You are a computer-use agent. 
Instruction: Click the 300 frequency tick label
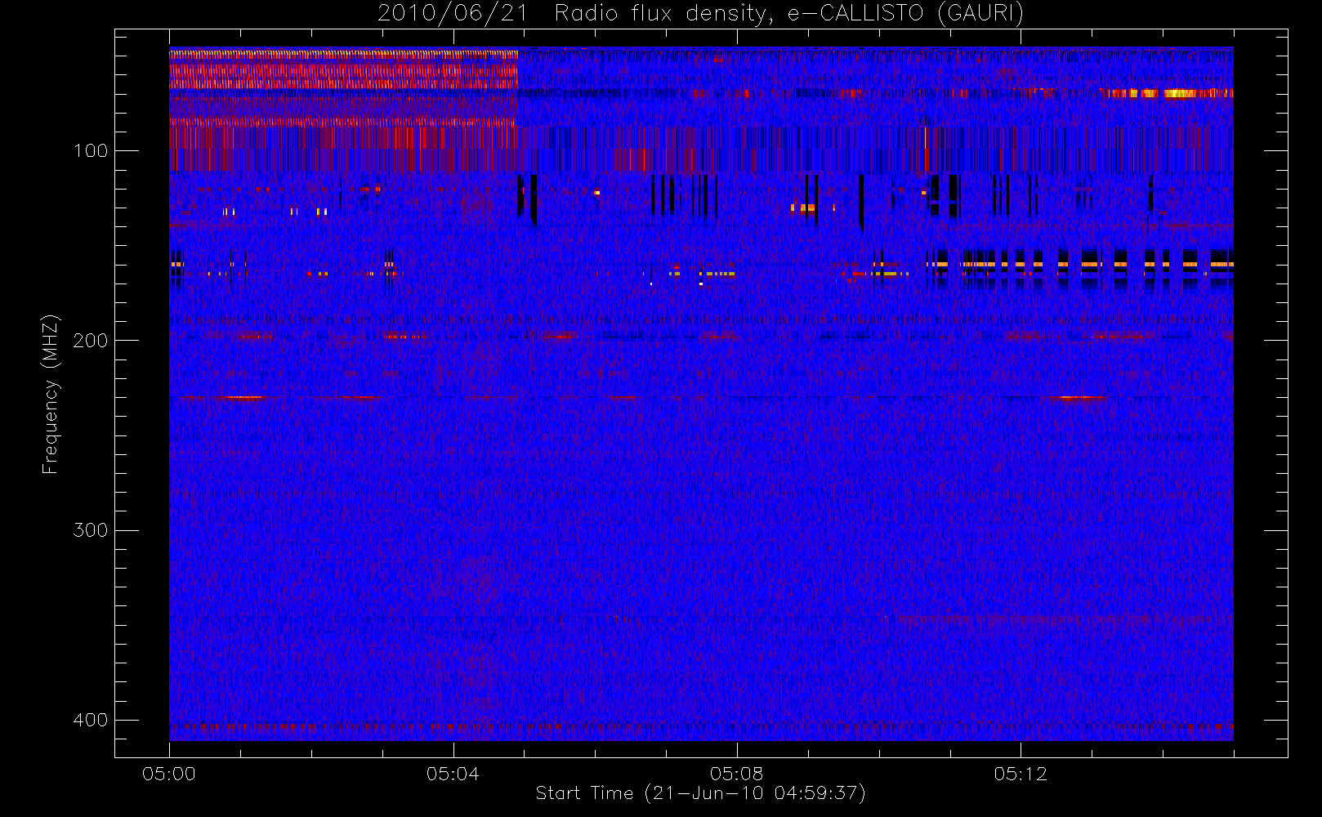click(90, 530)
